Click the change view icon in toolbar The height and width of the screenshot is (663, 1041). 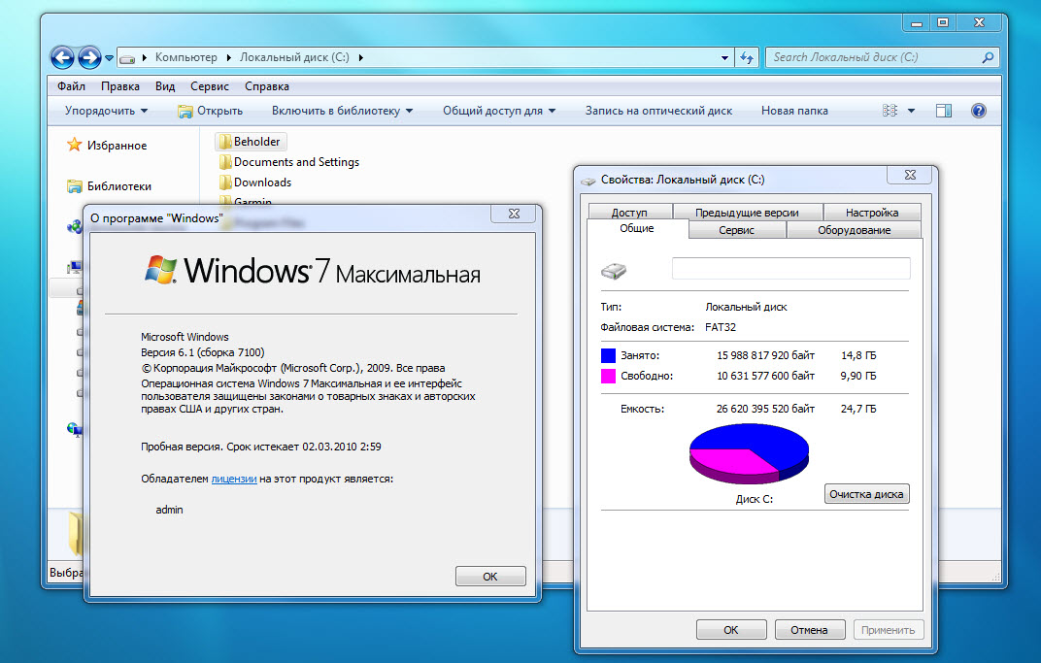pos(890,111)
